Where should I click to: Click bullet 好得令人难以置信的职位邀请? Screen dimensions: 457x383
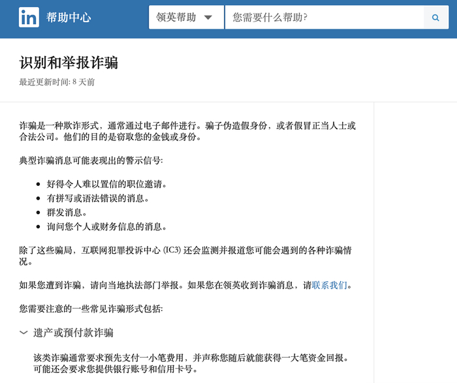click(x=106, y=184)
